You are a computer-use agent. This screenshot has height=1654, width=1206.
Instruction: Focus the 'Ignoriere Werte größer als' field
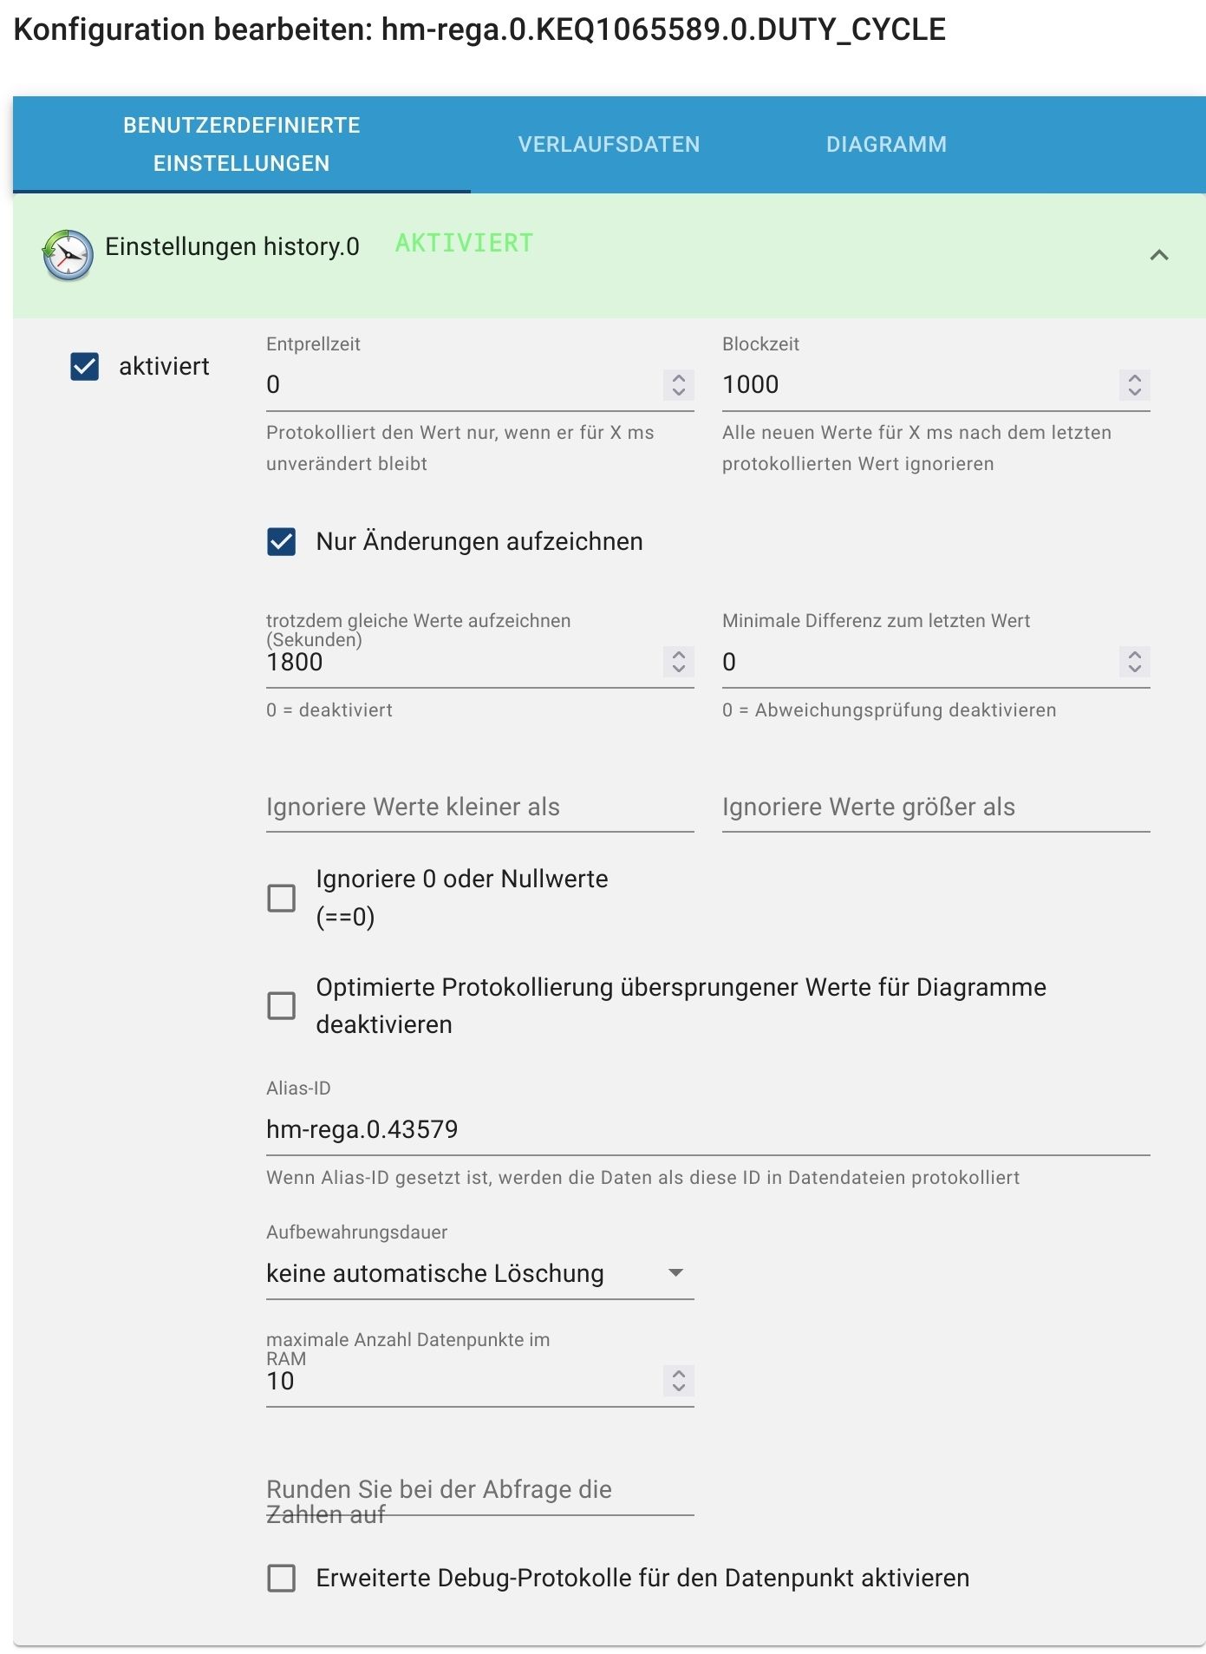(935, 807)
